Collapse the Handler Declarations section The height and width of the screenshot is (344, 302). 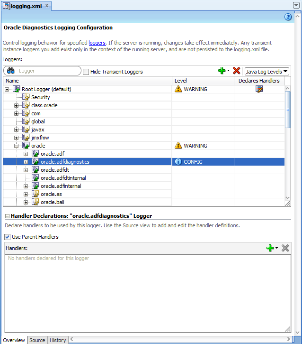pyautogui.click(x=7, y=216)
